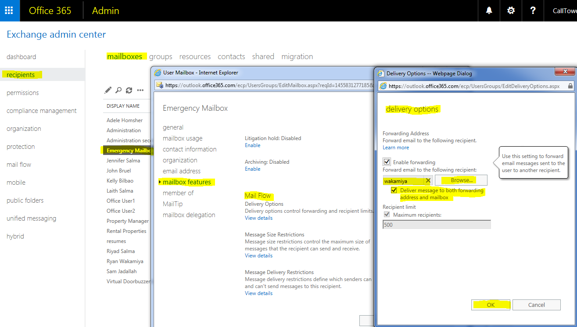
Task: Select MailTip in mailbox dialog
Action: pyautogui.click(x=172, y=204)
